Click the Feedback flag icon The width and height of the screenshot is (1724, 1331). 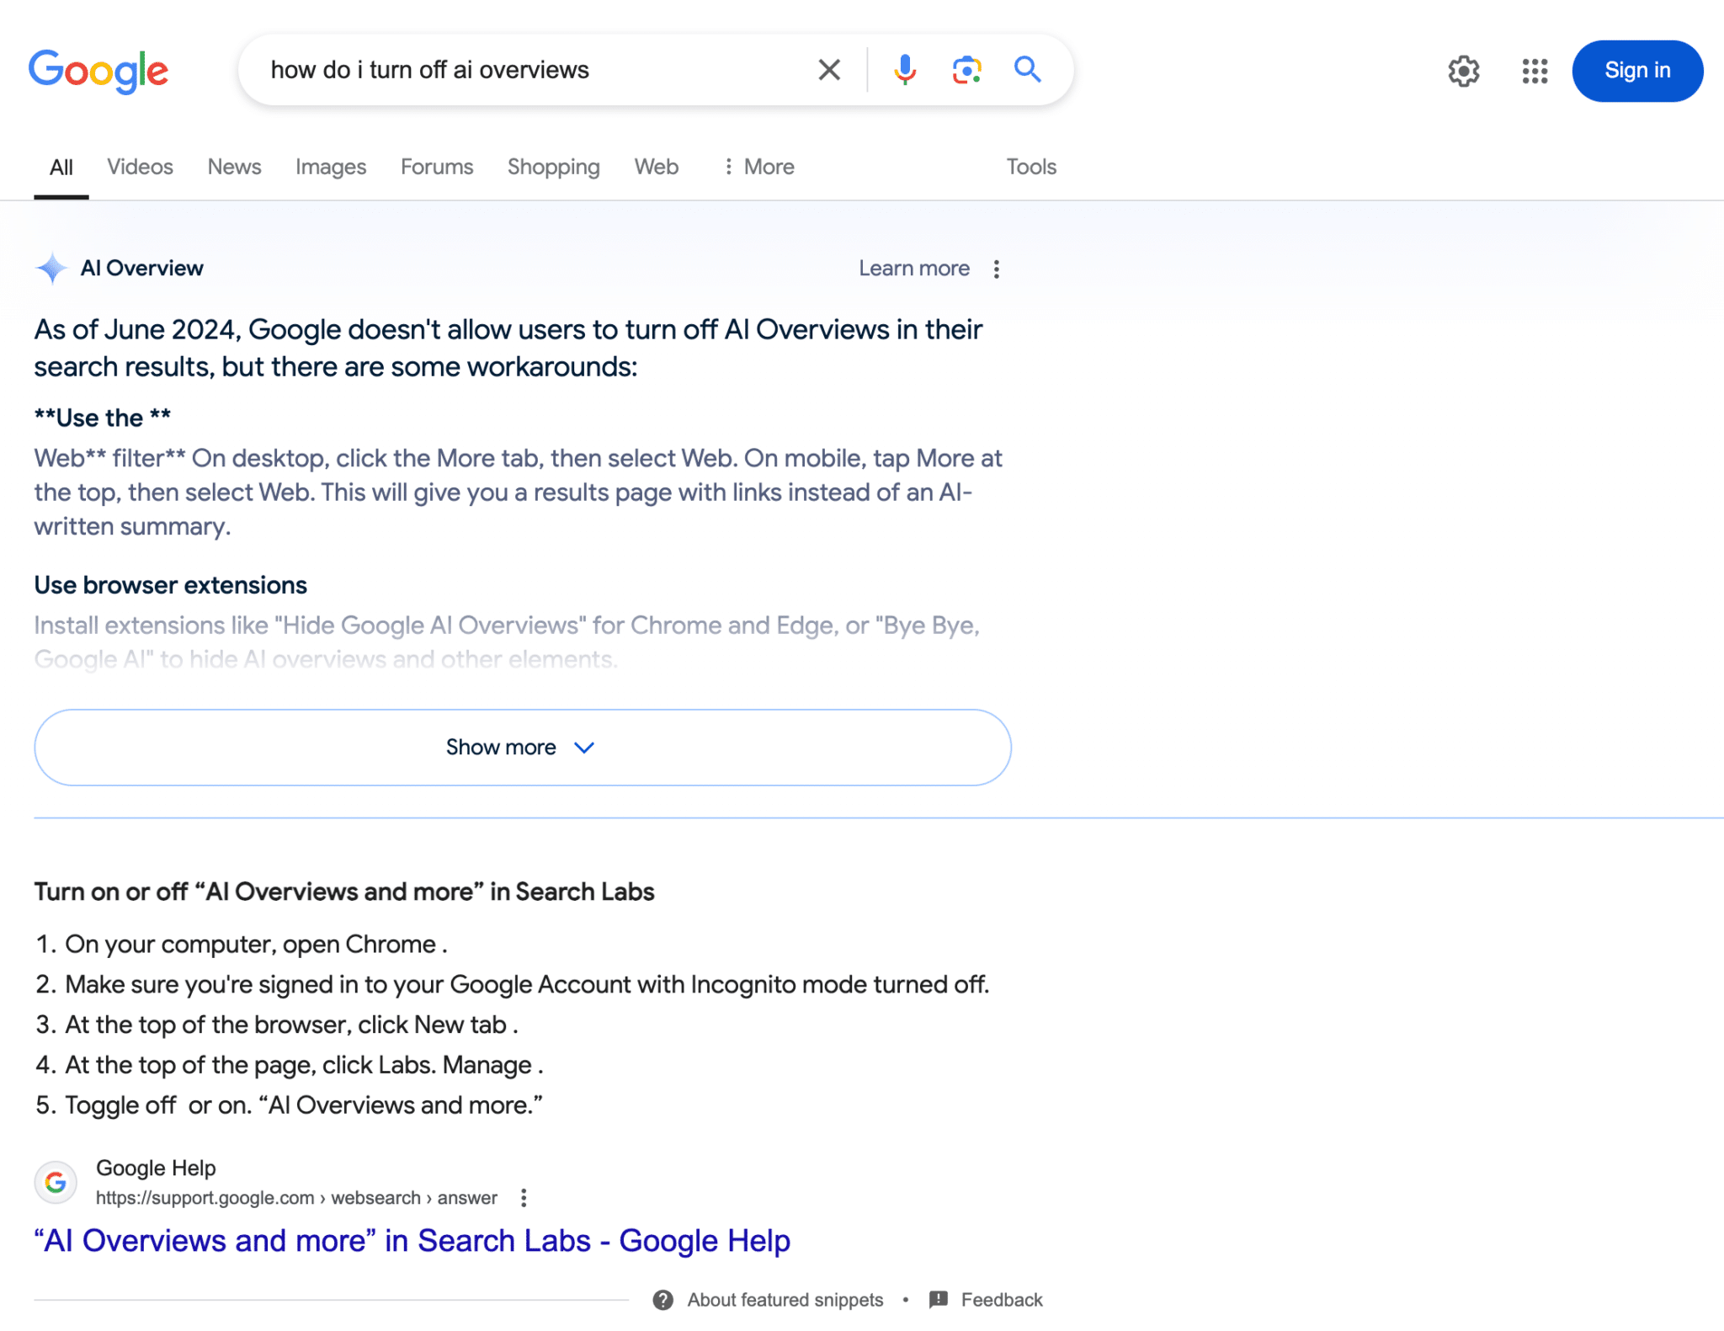[x=939, y=1300]
